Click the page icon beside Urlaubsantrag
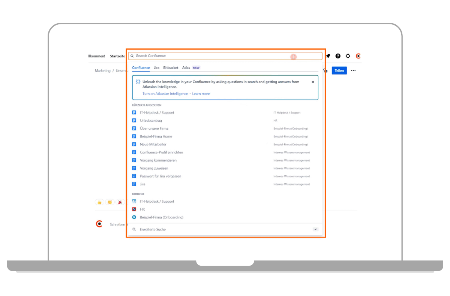 point(134,121)
